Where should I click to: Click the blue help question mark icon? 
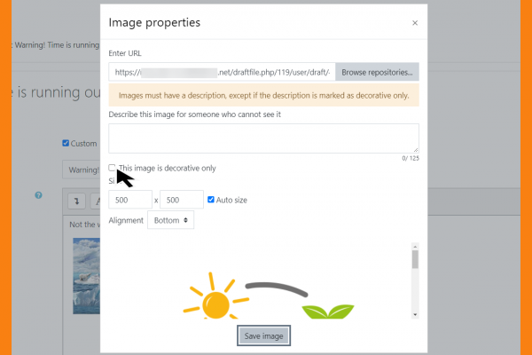coord(39,194)
